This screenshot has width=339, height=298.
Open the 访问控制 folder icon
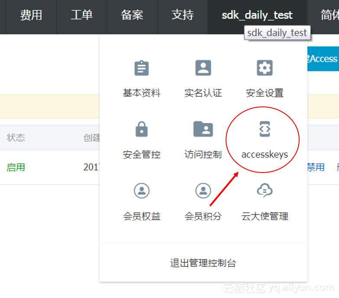pyautogui.click(x=203, y=129)
